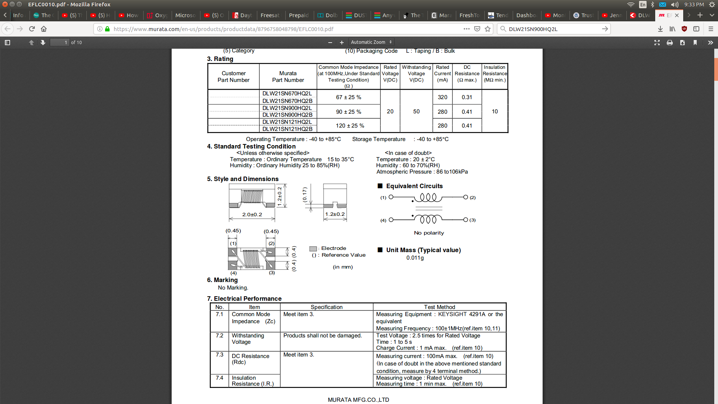
Task: Switch to the Freesat tab
Action: pos(270,15)
